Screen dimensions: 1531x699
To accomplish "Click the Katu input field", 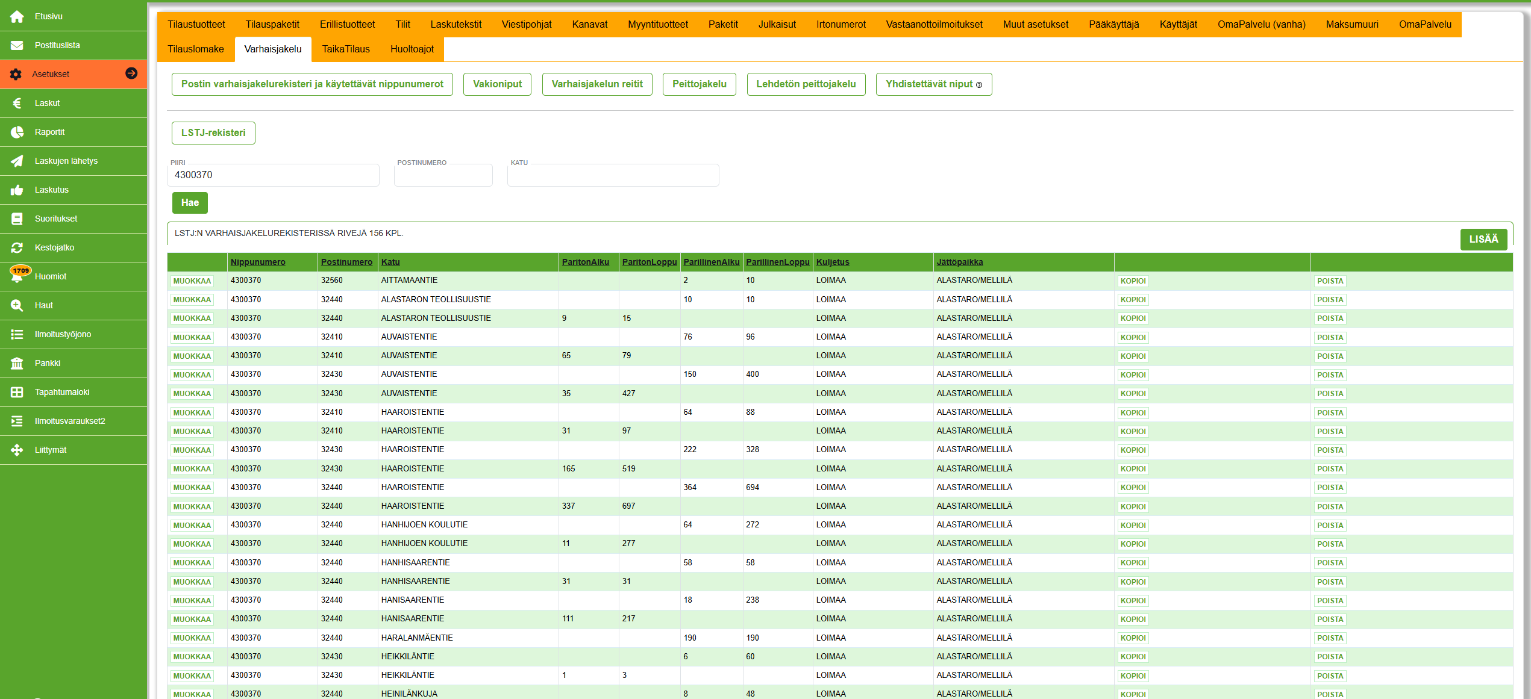I will [613, 175].
